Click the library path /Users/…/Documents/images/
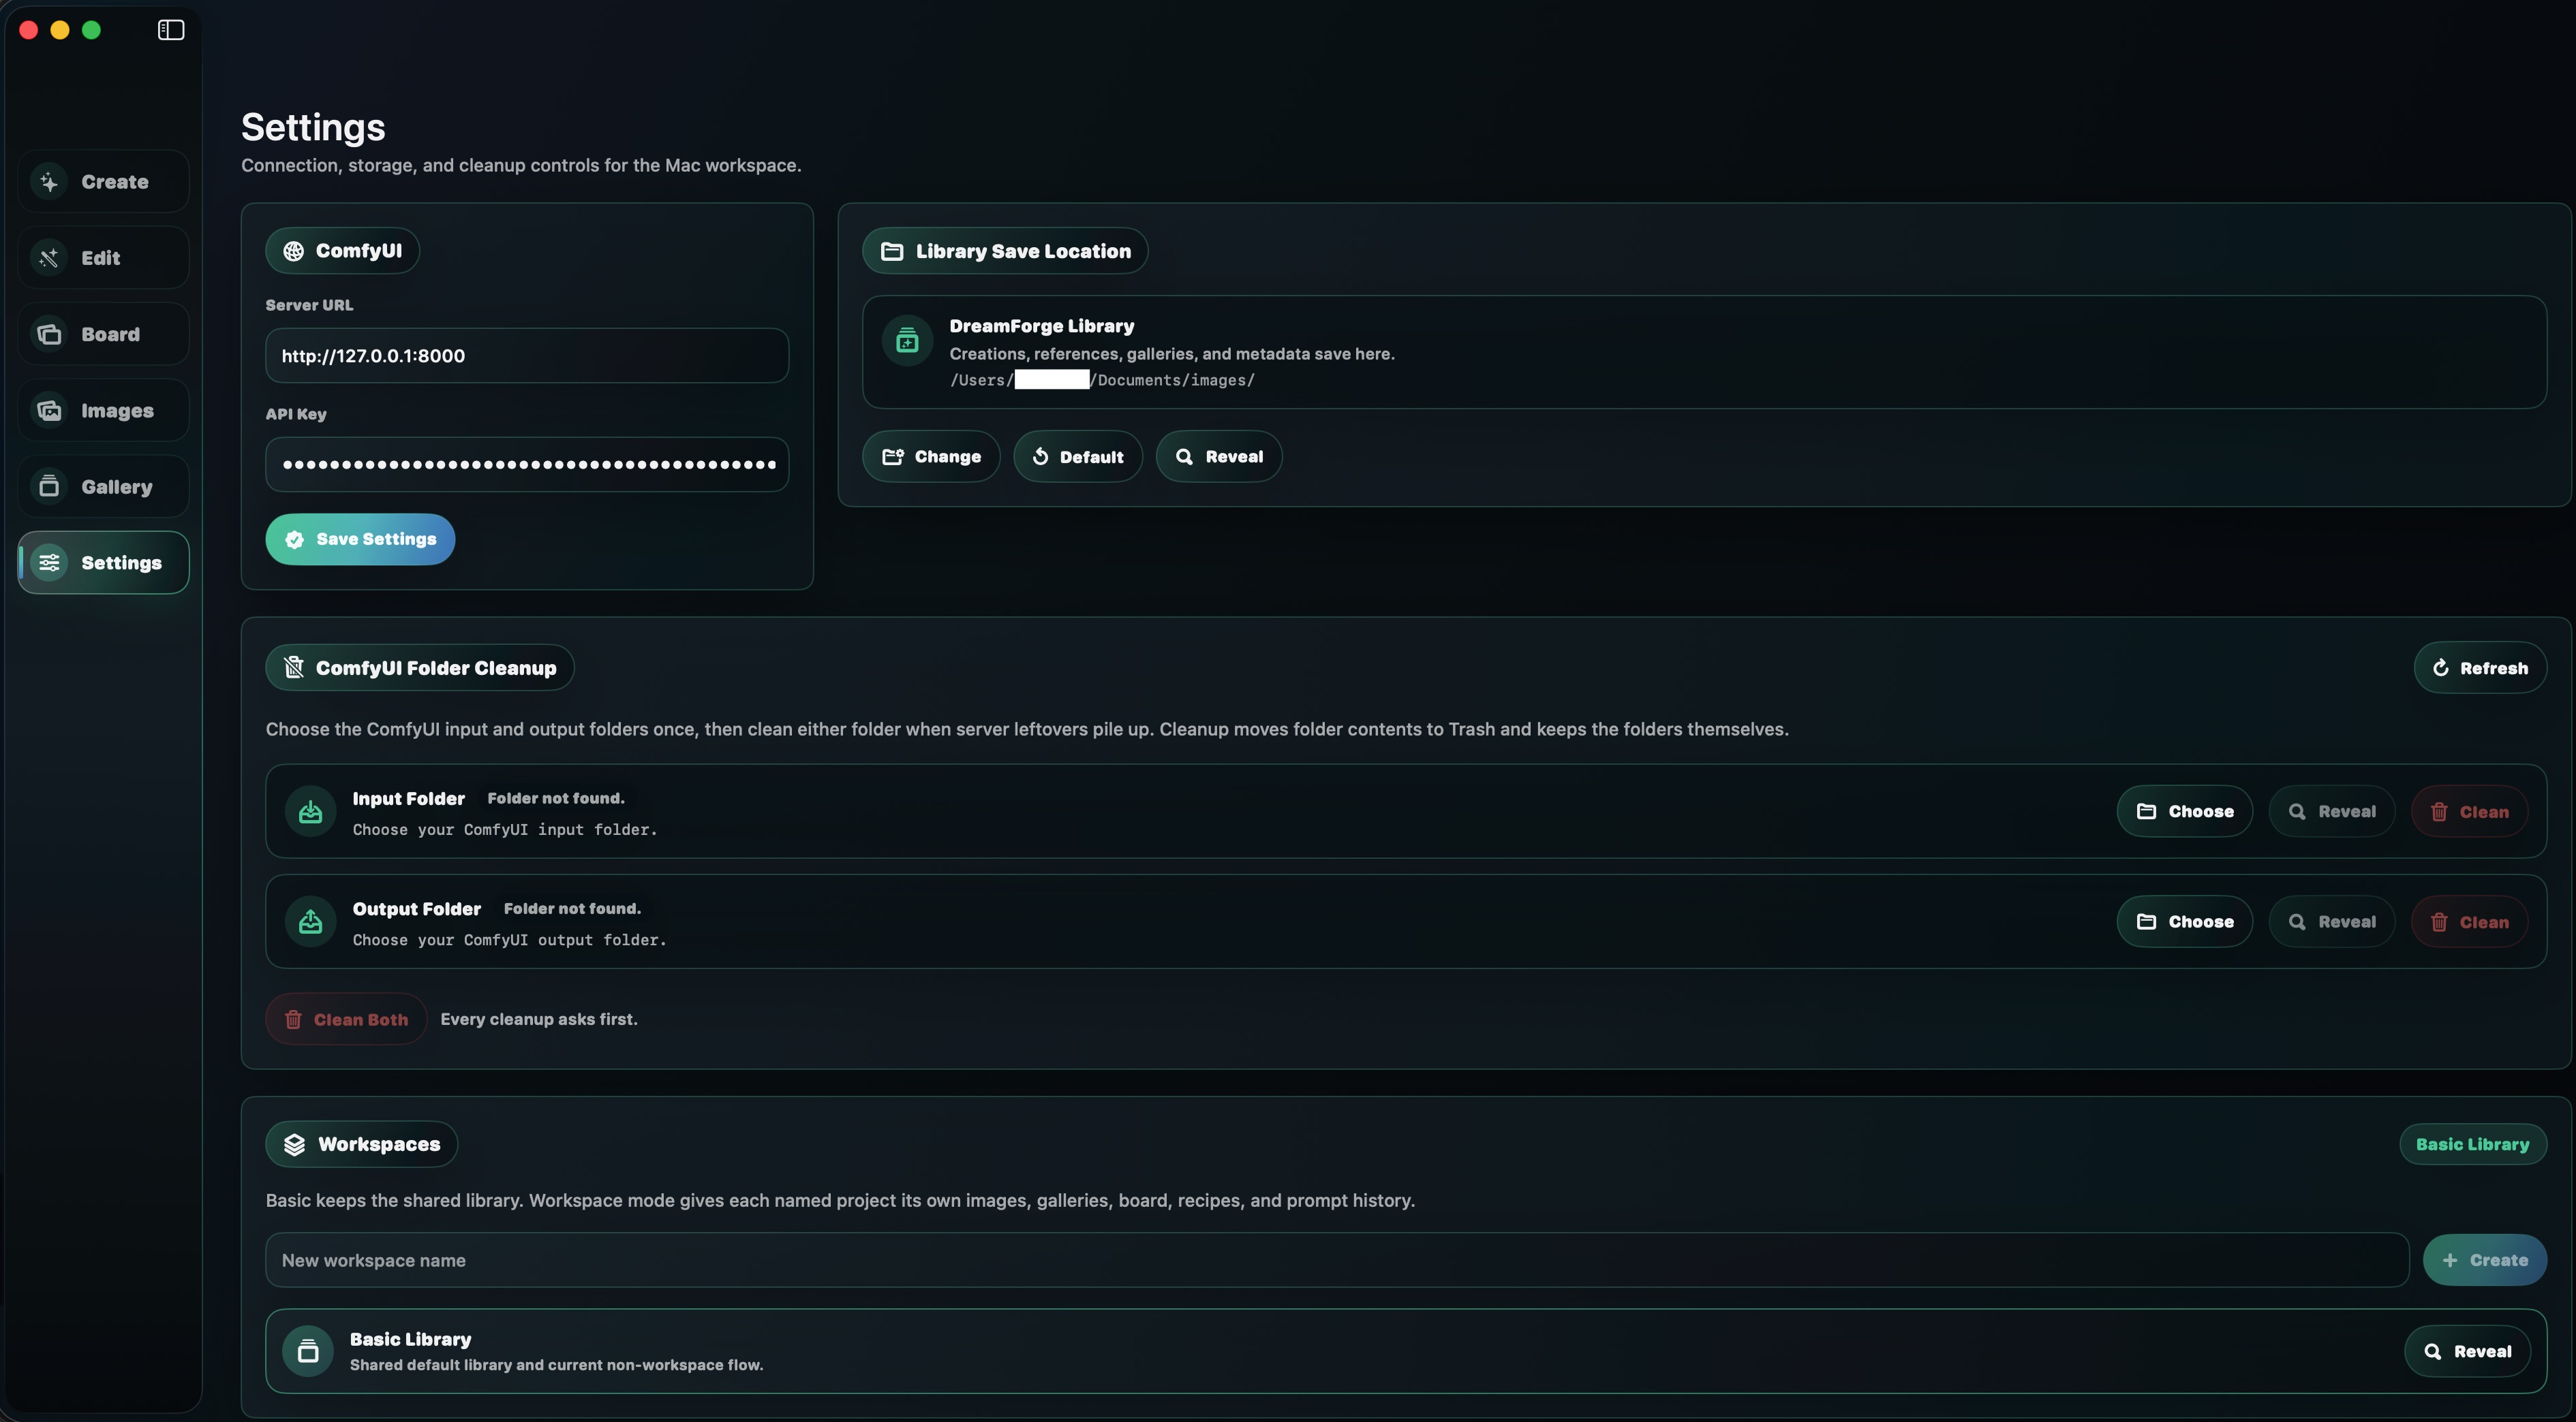Viewport: 2576px width, 1422px height. [x=1102, y=380]
